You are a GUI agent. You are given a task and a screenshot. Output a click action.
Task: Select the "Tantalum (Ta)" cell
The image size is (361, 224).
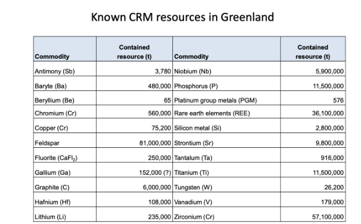(x=227, y=155)
